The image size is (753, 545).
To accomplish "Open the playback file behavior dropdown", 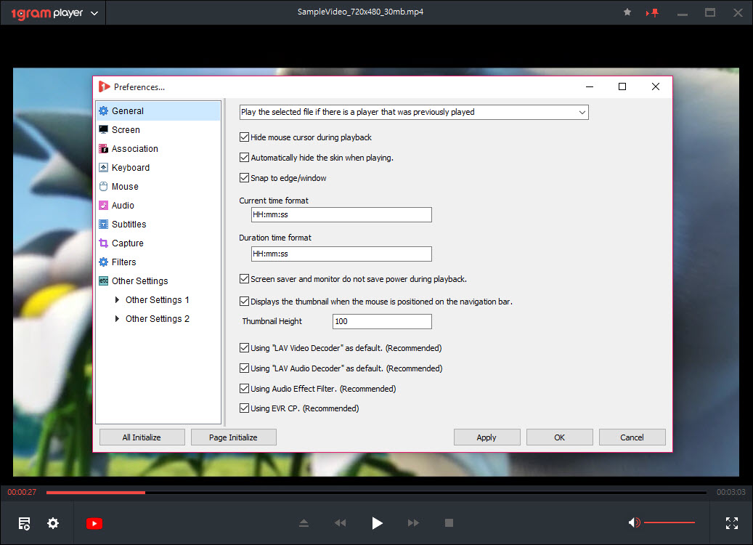I will pos(414,112).
